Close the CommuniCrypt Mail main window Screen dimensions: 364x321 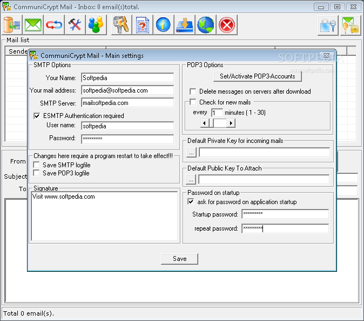[353, 7]
